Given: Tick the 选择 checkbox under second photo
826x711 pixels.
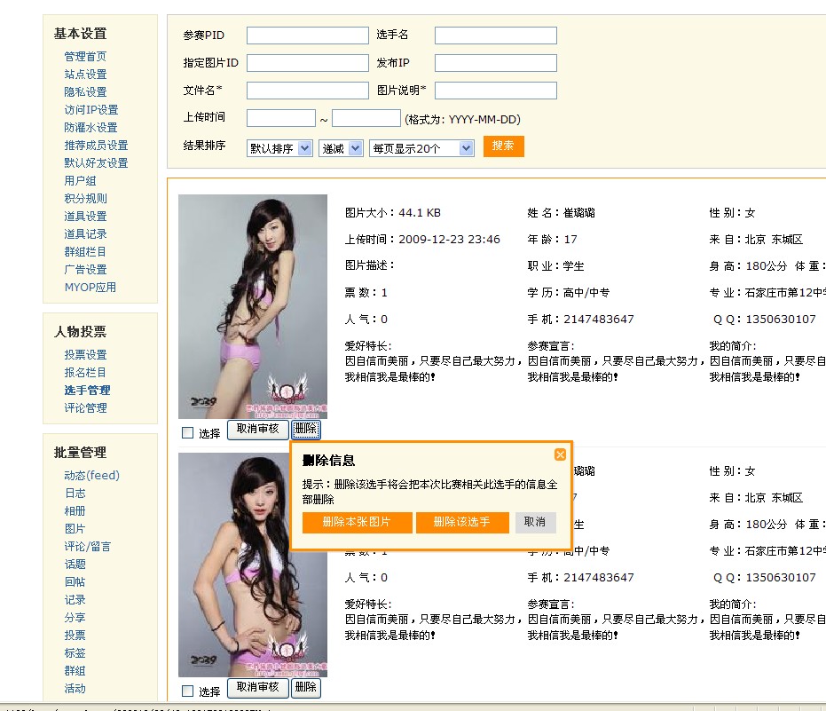Looking at the screenshot, I should pyautogui.click(x=187, y=691).
